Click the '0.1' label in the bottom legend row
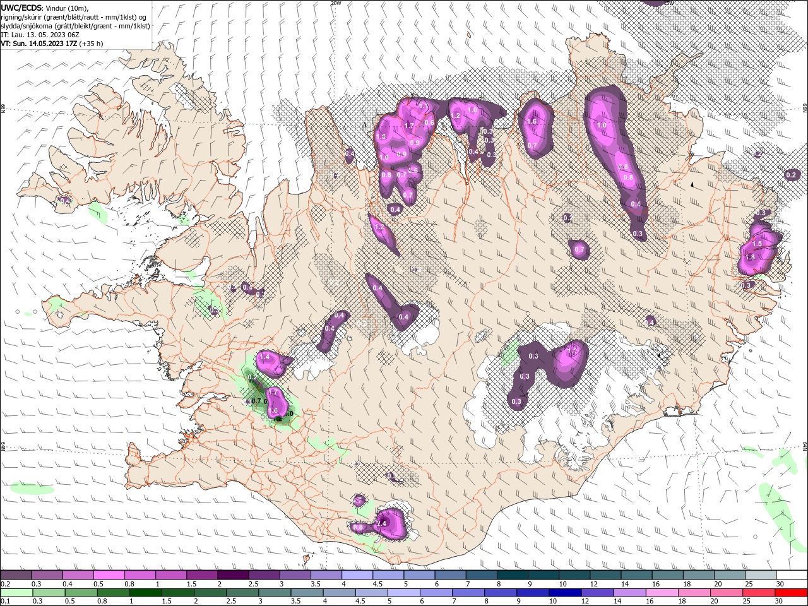The width and height of the screenshot is (808, 606). click(x=5, y=602)
